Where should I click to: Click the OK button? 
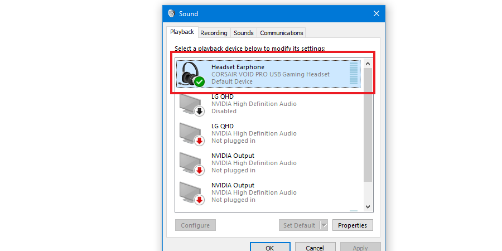click(x=270, y=248)
